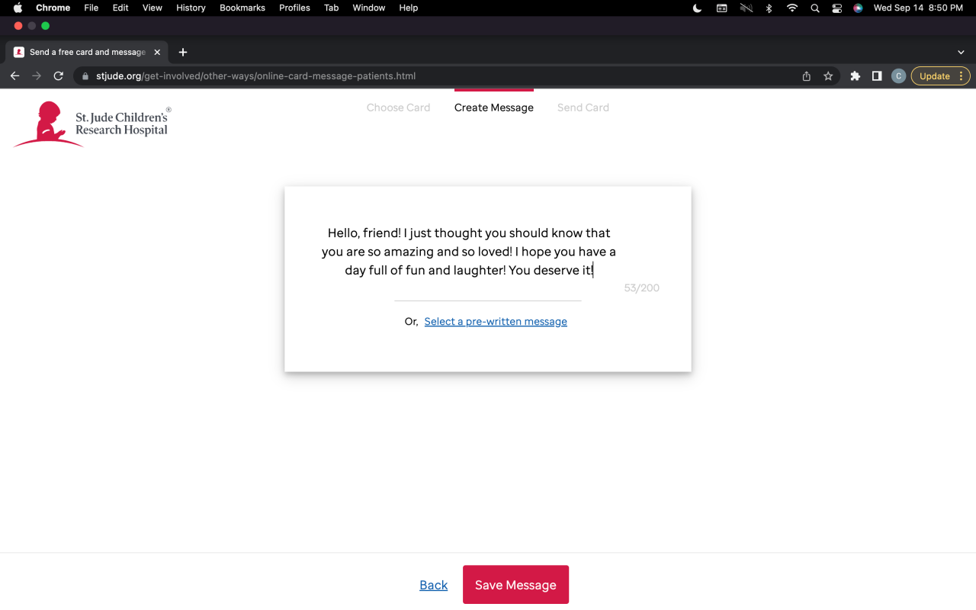This screenshot has width=976, height=610.
Task: Open the Window menu
Action: pos(368,8)
